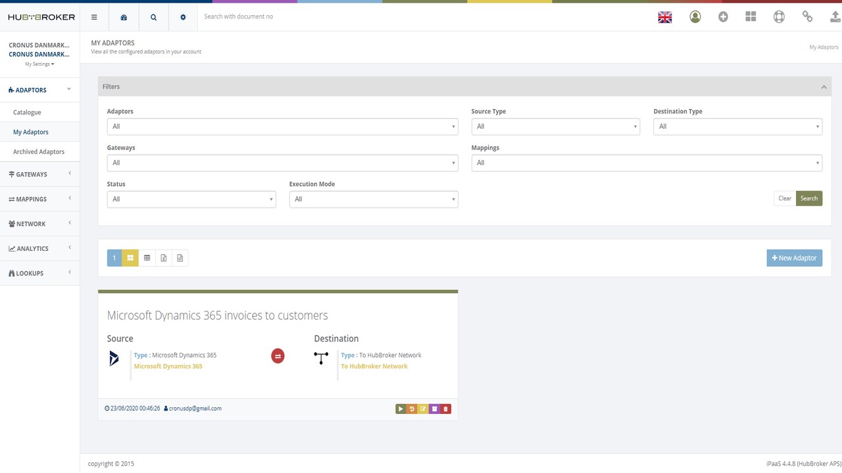842x473 pixels.
Task: Open the Gateways filter dropdown
Action: point(282,163)
